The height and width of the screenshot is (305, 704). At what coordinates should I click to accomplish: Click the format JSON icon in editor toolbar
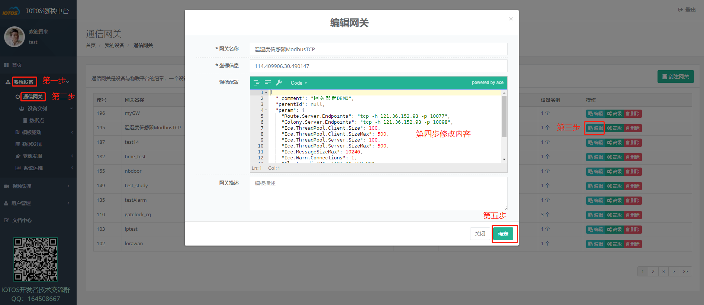(257, 83)
